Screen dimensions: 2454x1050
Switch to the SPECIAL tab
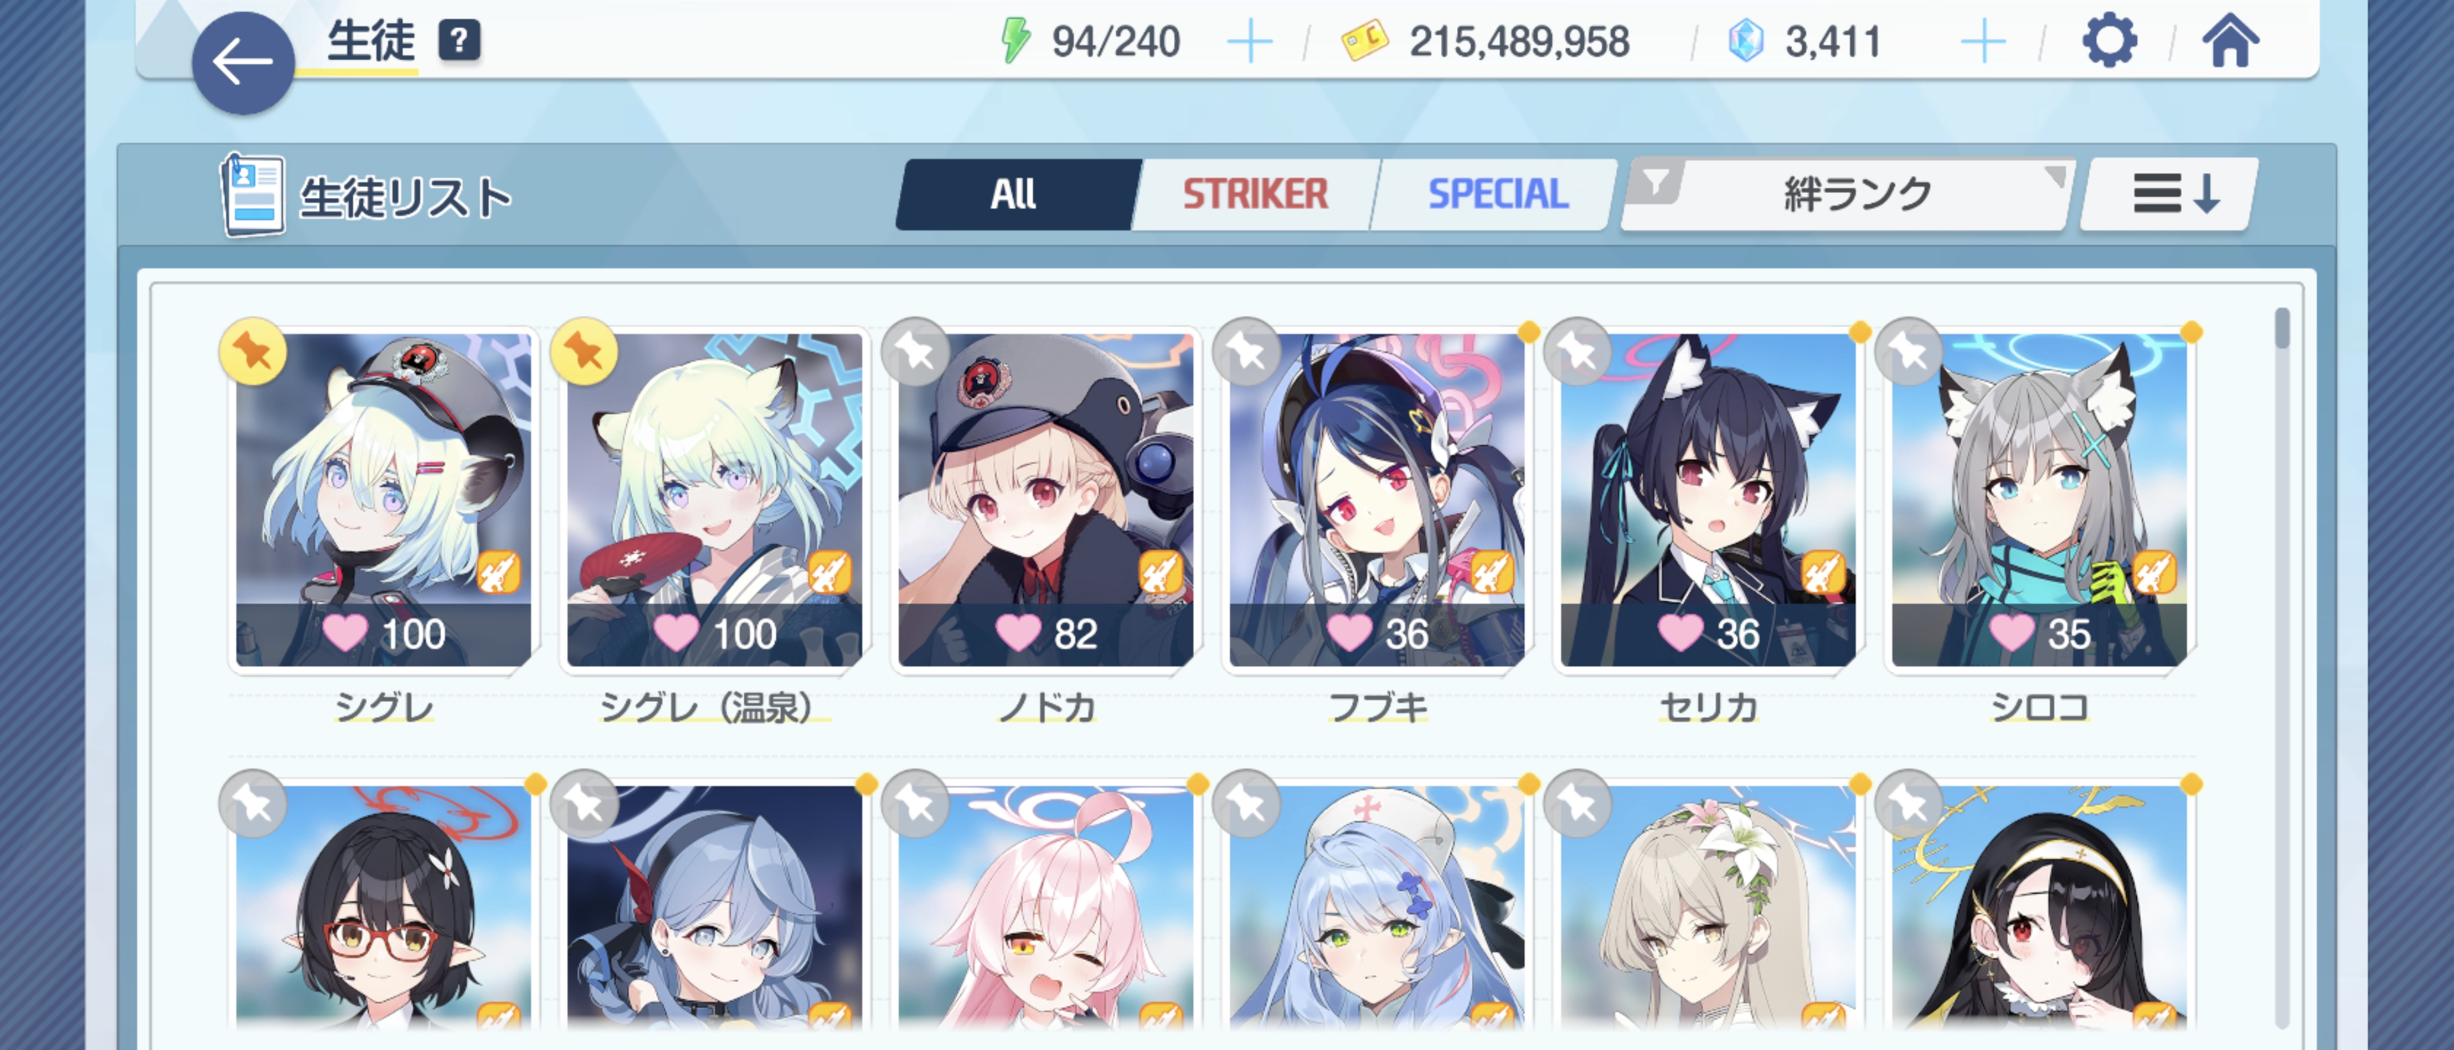1497,194
